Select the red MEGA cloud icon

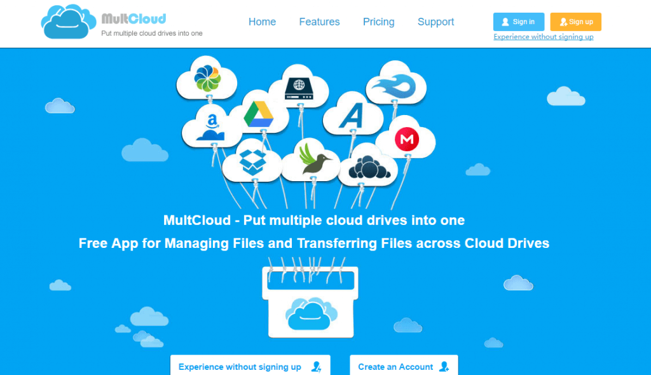coord(406,139)
